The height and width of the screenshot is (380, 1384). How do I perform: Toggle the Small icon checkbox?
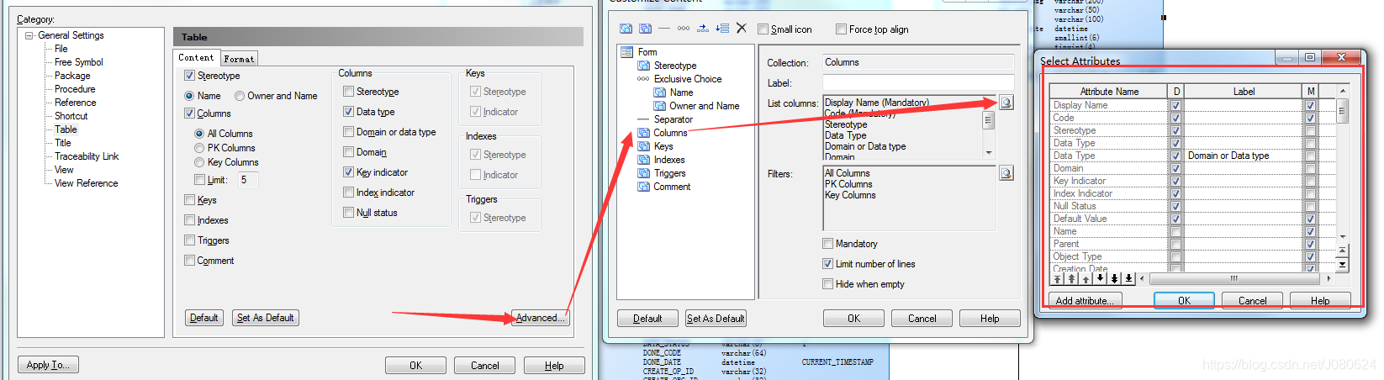coord(763,29)
